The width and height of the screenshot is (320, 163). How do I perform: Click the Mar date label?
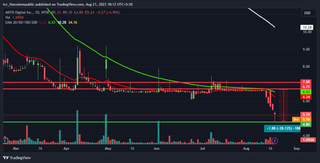[x=16, y=149]
